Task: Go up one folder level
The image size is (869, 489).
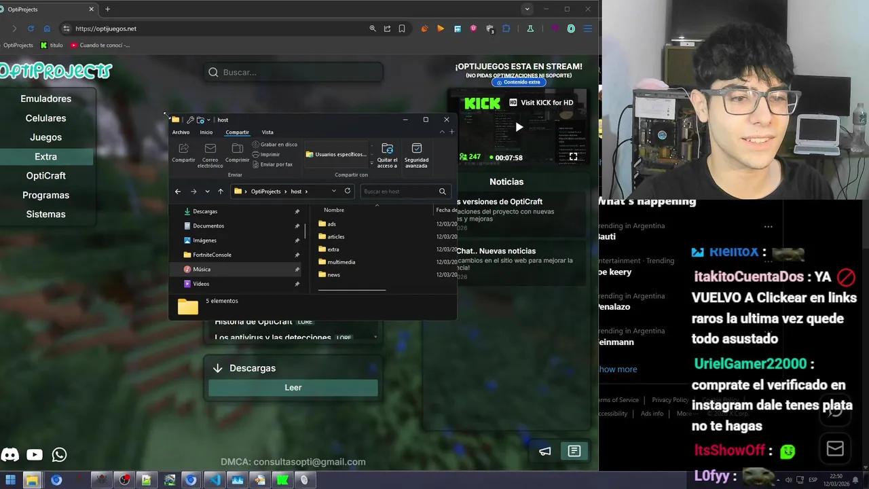Action: (220, 192)
